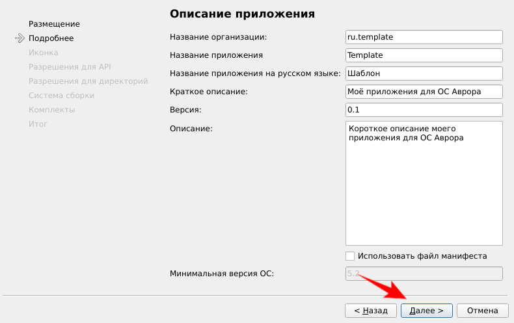Open the Иконка wizard step
514x323 pixels.
pyautogui.click(x=43, y=53)
